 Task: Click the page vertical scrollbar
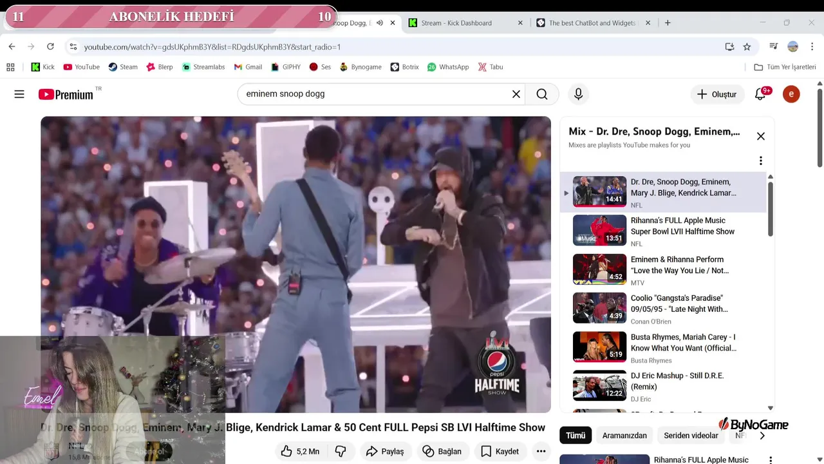(819, 129)
